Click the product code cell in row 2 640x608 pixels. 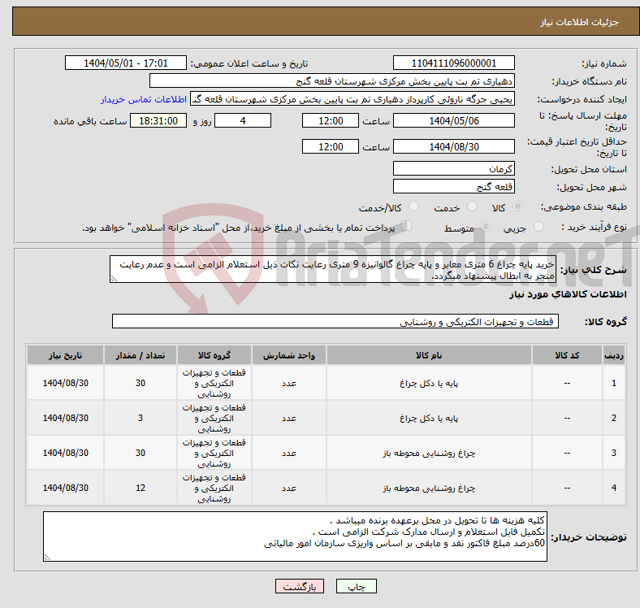coord(567,418)
